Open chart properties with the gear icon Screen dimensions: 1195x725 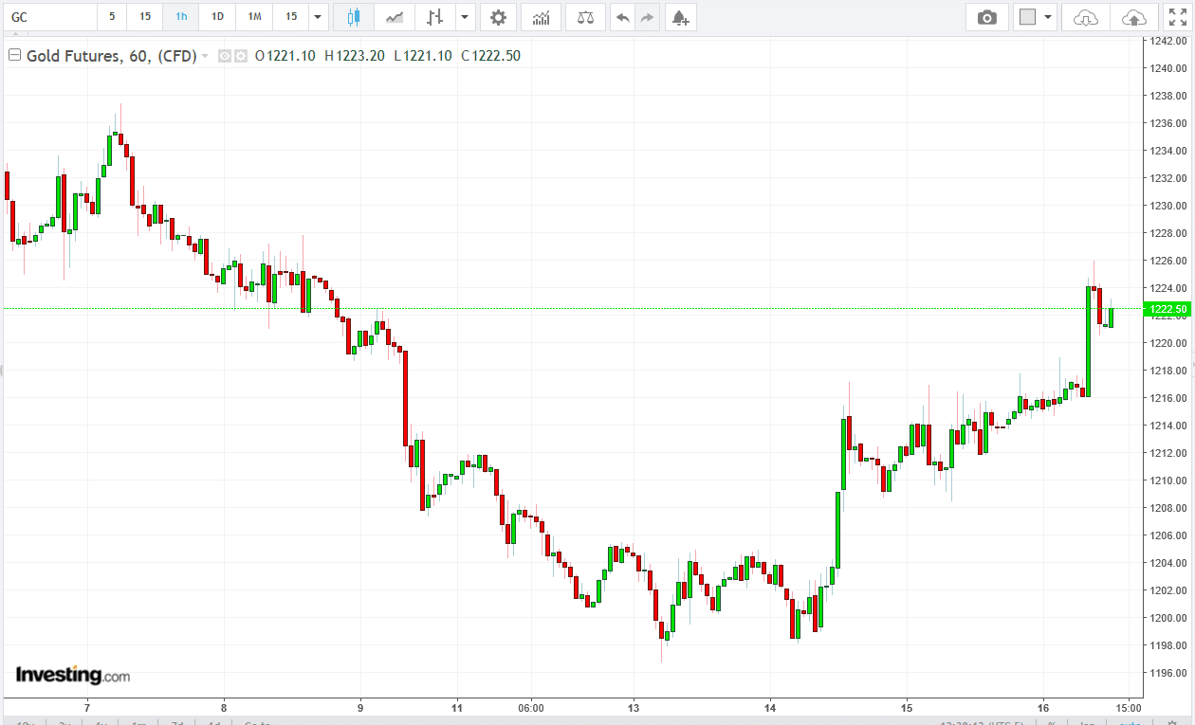pos(498,17)
